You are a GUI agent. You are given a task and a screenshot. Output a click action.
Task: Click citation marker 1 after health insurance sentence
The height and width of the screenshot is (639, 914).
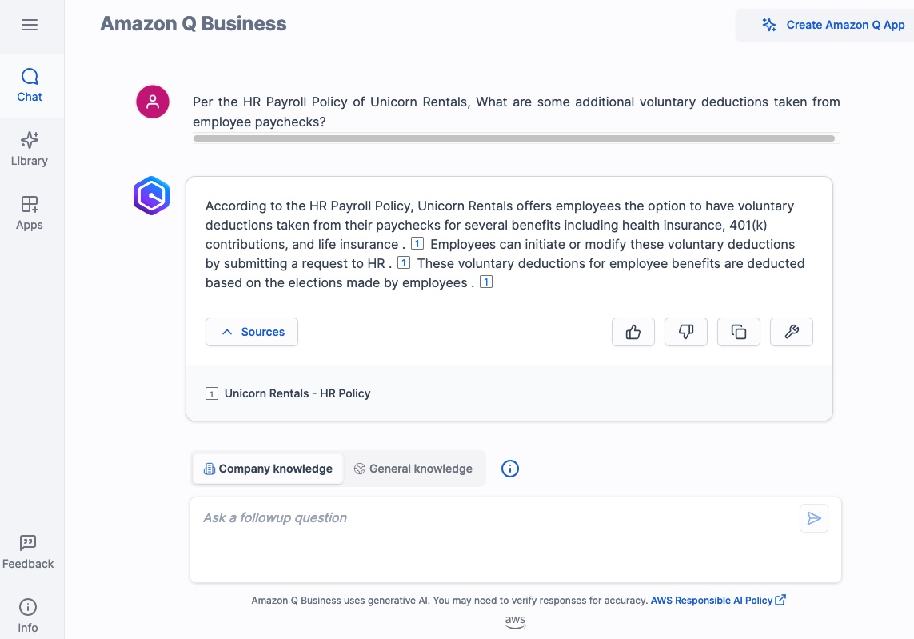pyautogui.click(x=417, y=243)
